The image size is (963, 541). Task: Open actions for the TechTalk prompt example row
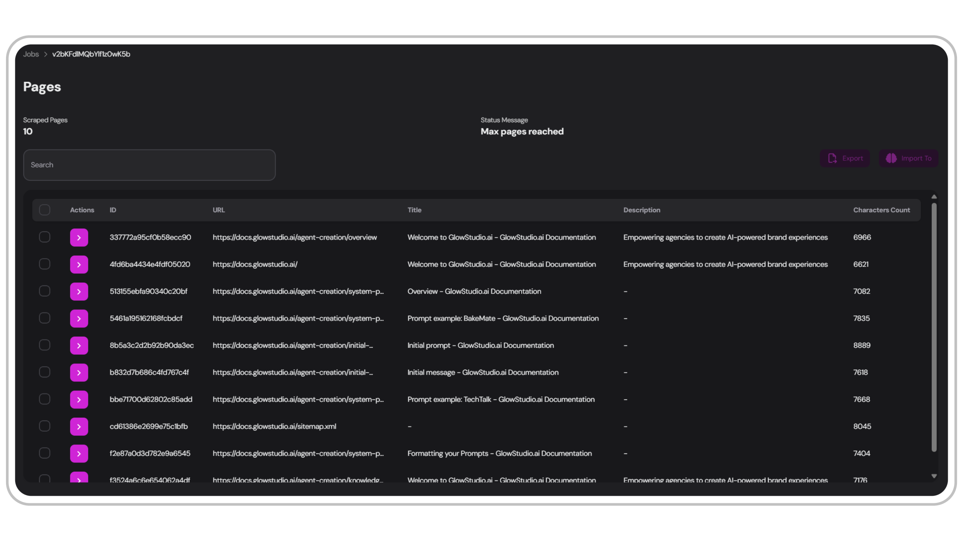pos(79,399)
